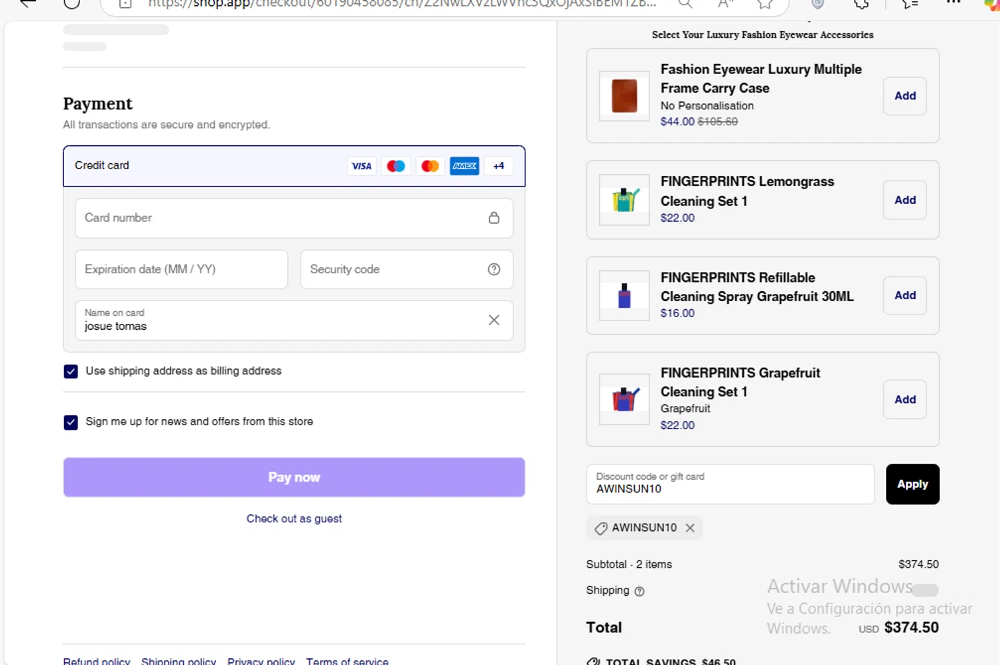Open the Shipping info question mark icon
The width and height of the screenshot is (1000, 665).
pos(639,591)
